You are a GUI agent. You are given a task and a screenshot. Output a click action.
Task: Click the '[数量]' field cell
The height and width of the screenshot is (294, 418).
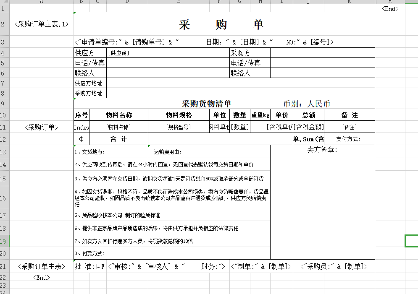point(240,127)
